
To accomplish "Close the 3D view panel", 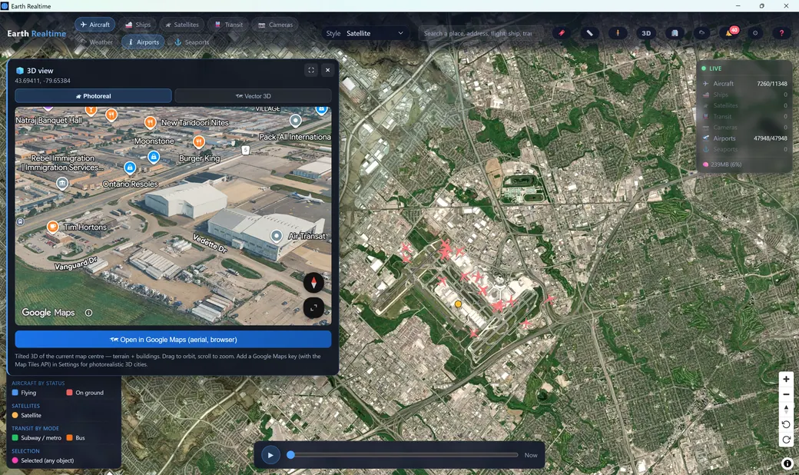I will click(x=327, y=71).
